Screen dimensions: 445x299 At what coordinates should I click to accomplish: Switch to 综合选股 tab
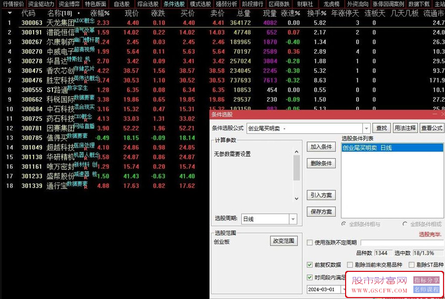click(x=148, y=4)
